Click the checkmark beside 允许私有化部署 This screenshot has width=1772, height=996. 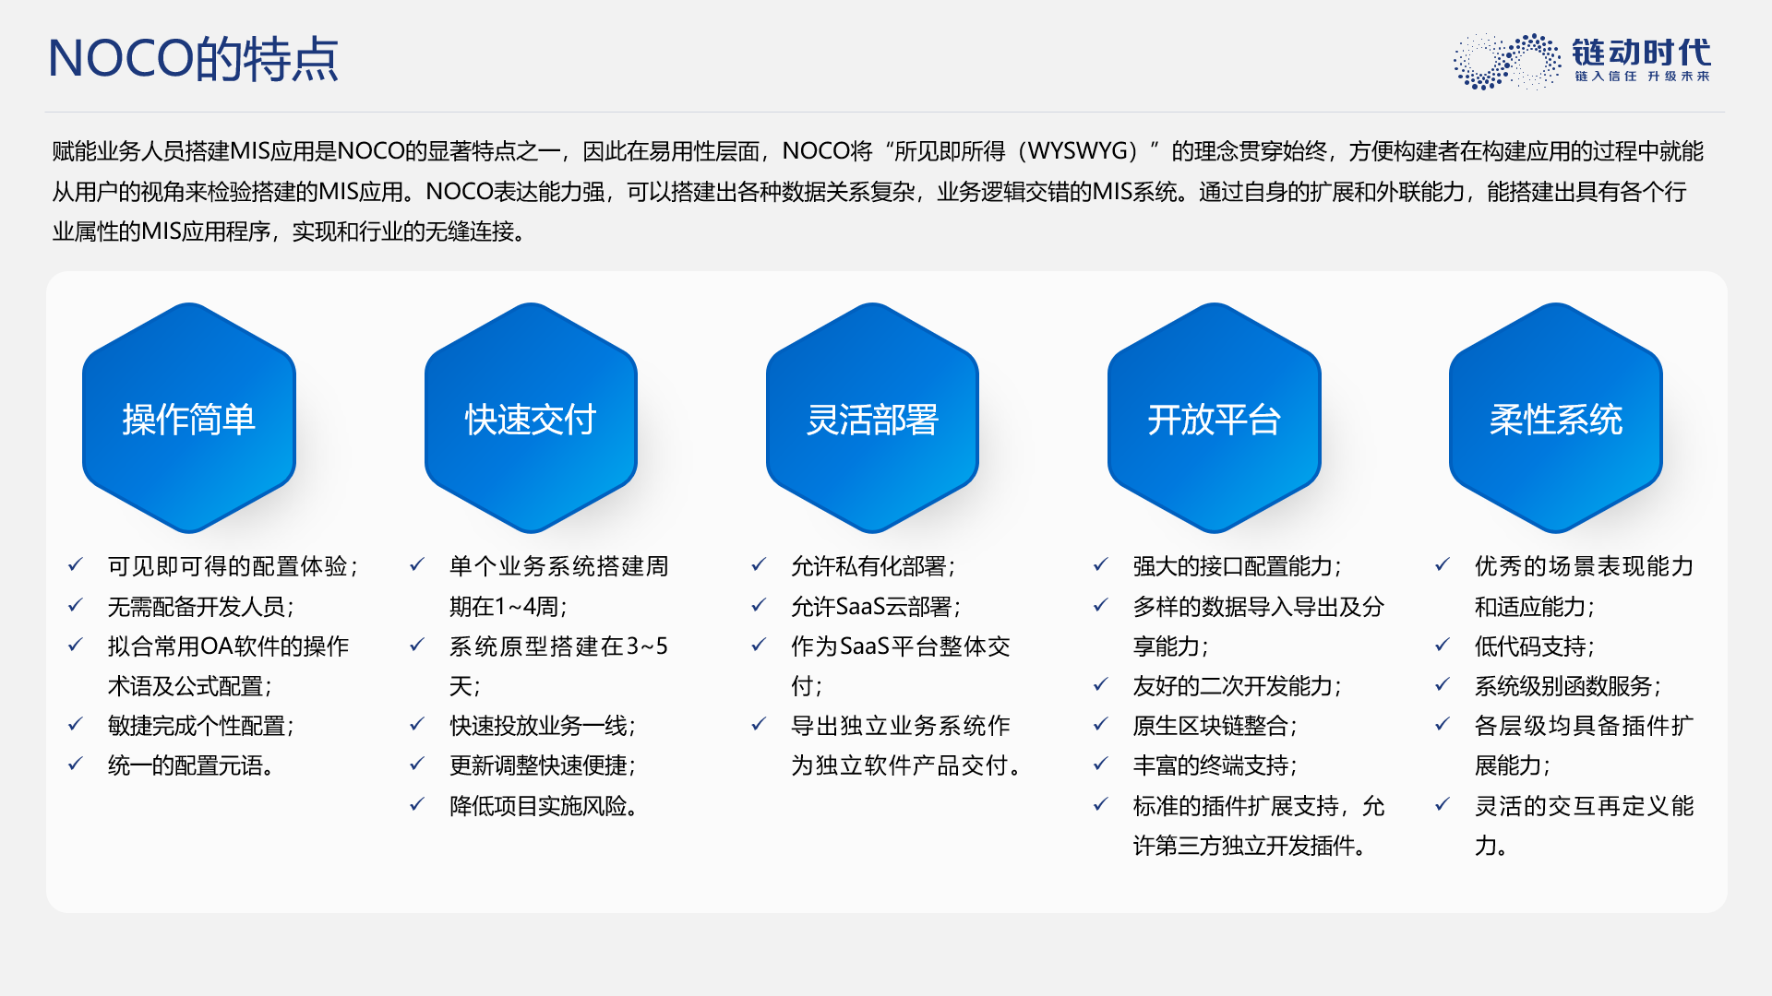(759, 564)
